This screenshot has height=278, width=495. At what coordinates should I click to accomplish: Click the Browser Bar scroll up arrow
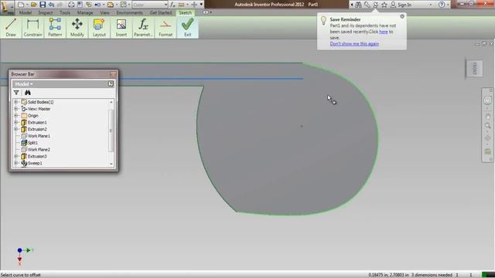[x=111, y=102]
